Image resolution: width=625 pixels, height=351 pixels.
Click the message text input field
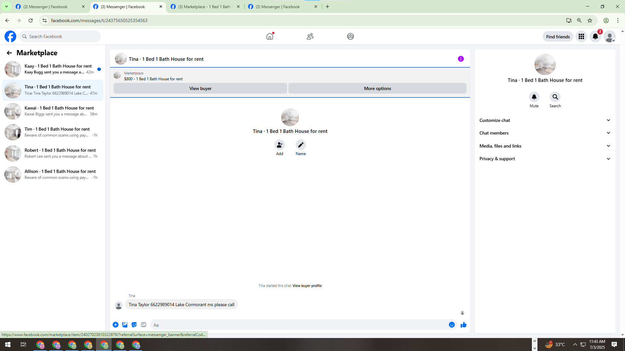[x=298, y=325]
